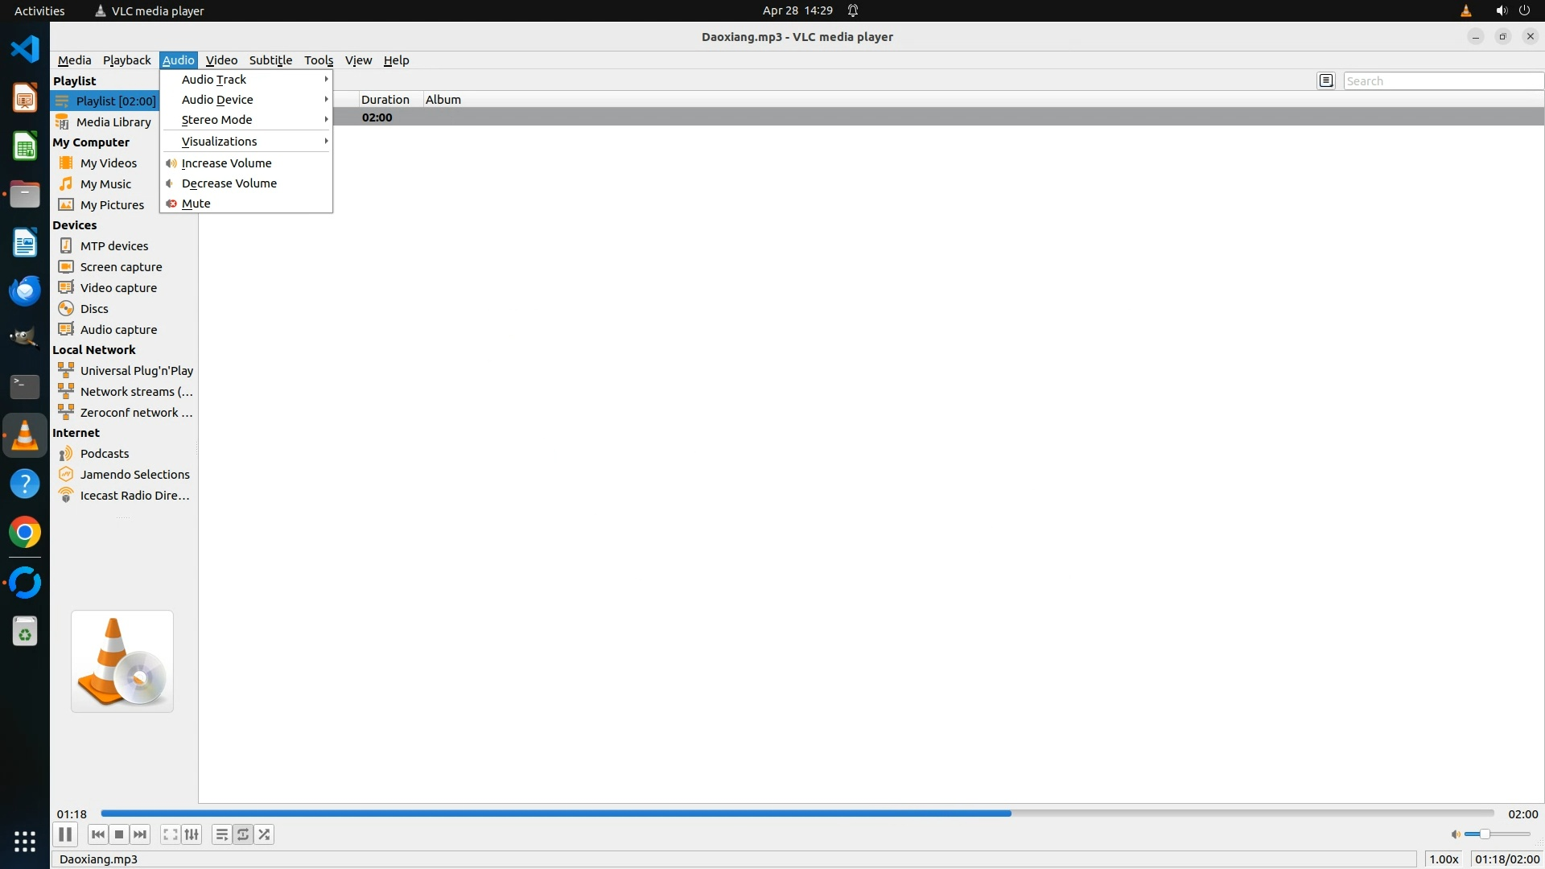
Task: Click the volume speaker mute icon
Action: click(x=1455, y=834)
